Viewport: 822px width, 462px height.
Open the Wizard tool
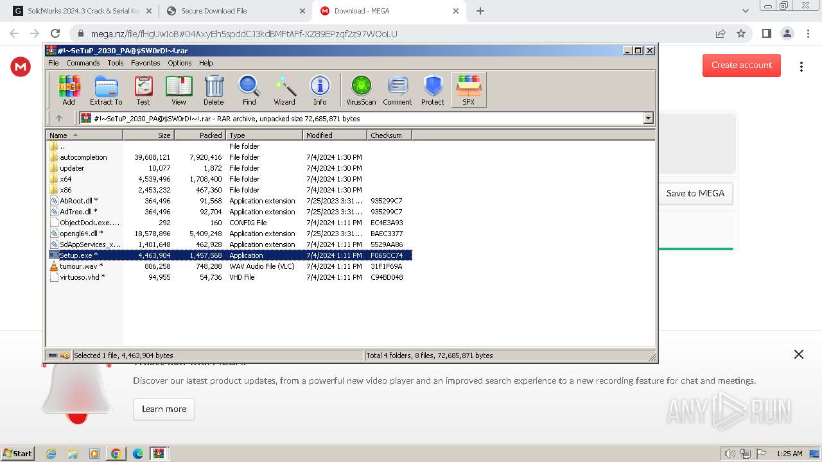tap(284, 90)
